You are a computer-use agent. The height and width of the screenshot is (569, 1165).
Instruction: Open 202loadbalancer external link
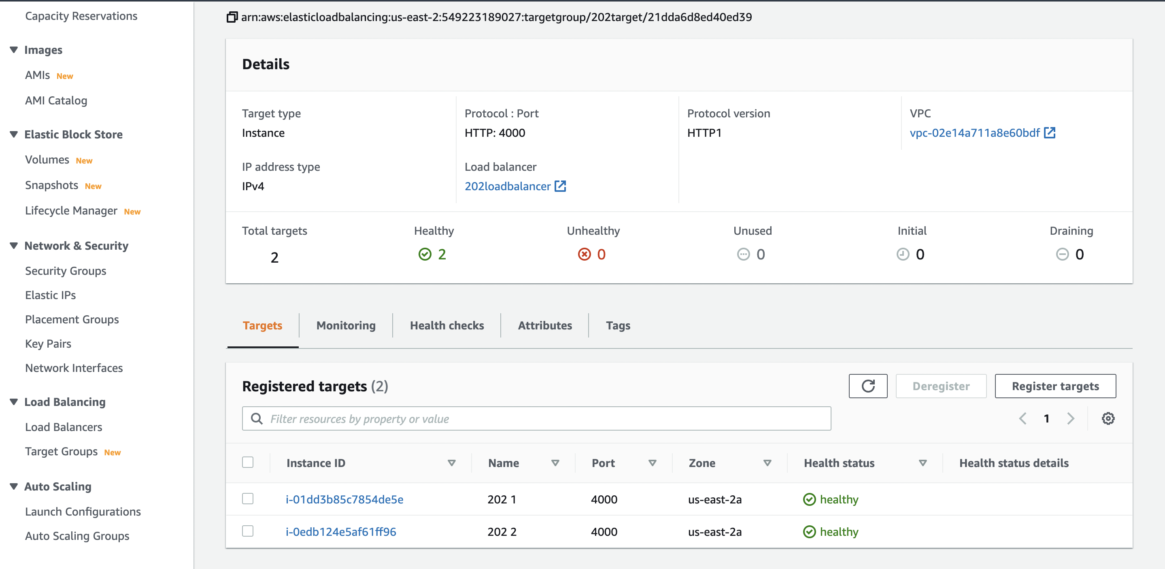click(561, 186)
